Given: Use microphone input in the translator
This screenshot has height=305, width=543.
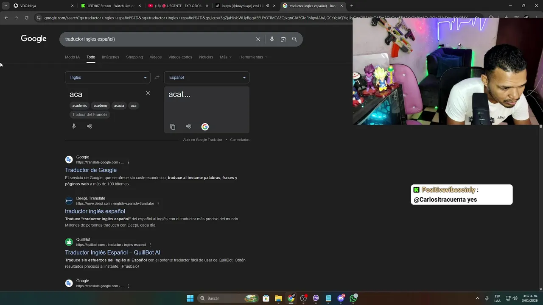Looking at the screenshot, I should (x=74, y=126).
